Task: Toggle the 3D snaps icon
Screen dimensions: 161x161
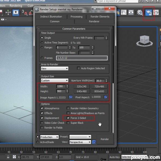Action: pyautogui.click(x=25, y=12)
